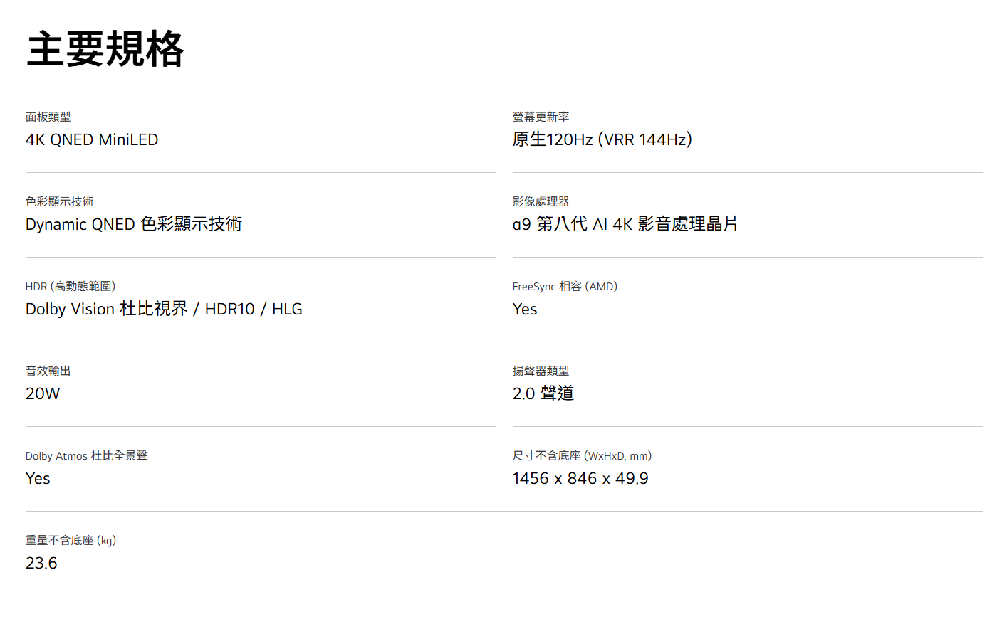
Task: Click the 主要規格 heading
Action: pos(105,50)
